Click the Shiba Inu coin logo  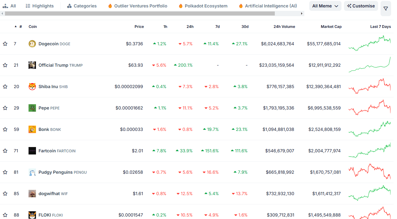click(x=32, y=87)
